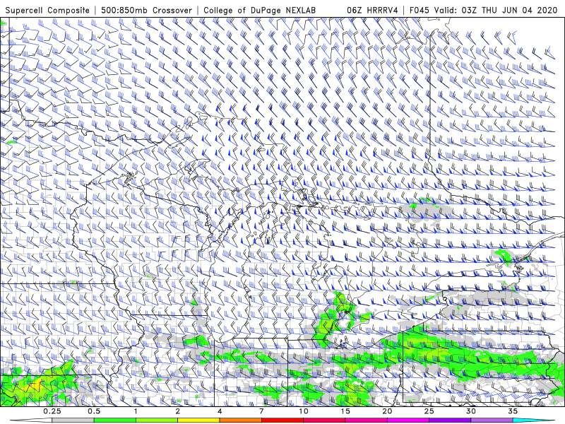The height and width of the screenshot is (424, 565).
Task: Click the "F045 Valid: 03Z THU JUN 04 2020" text
Action: [x=484, y=11]
